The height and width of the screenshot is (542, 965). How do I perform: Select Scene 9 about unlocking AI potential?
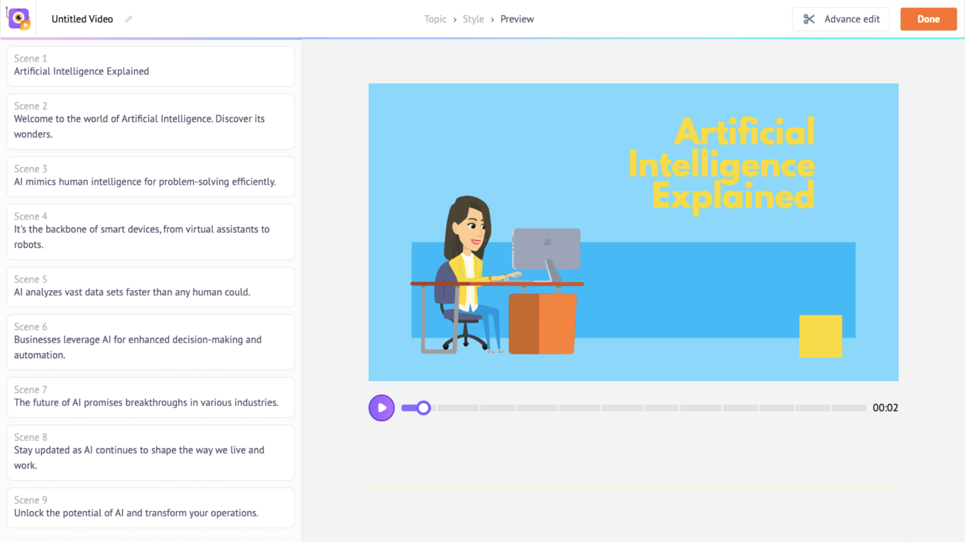(x=150, y=507)
